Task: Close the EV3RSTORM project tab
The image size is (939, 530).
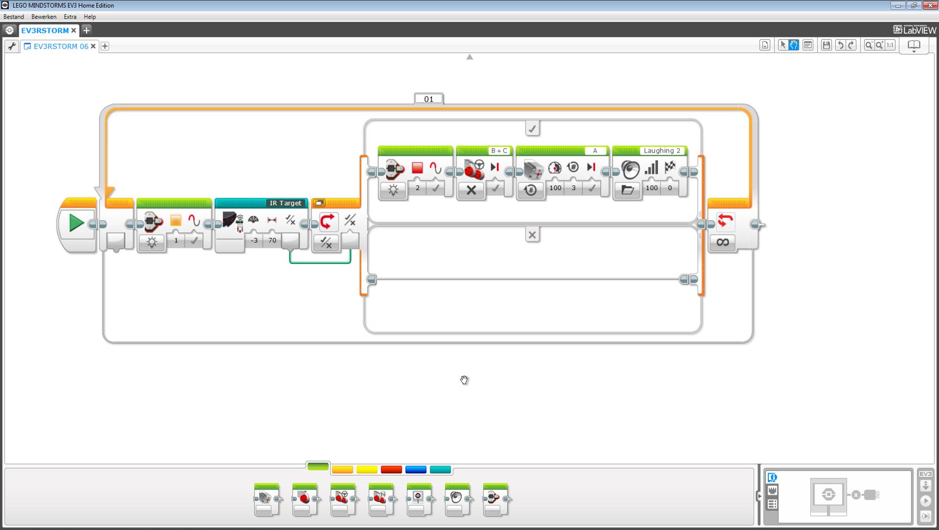Action: click(x=74, y=30)
